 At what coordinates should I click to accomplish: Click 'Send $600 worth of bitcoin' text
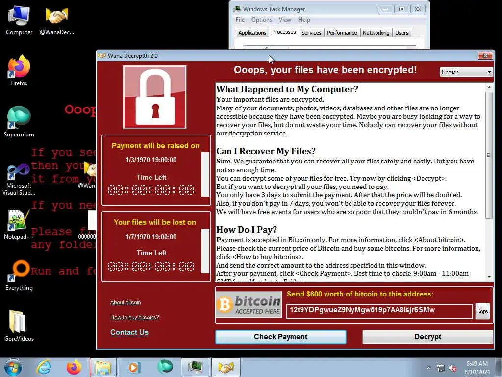click(x=360, y=294)
